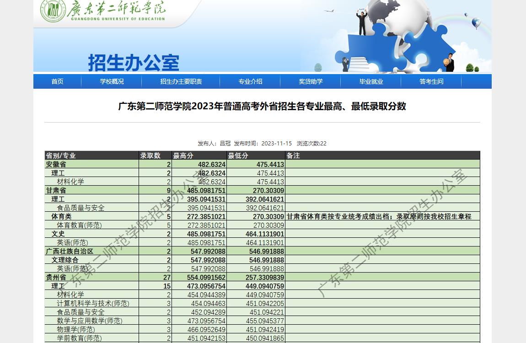The width and height of the screenshot is (526, 343).
Task: Select the 文理综合 row label
Action: point(65,260)
